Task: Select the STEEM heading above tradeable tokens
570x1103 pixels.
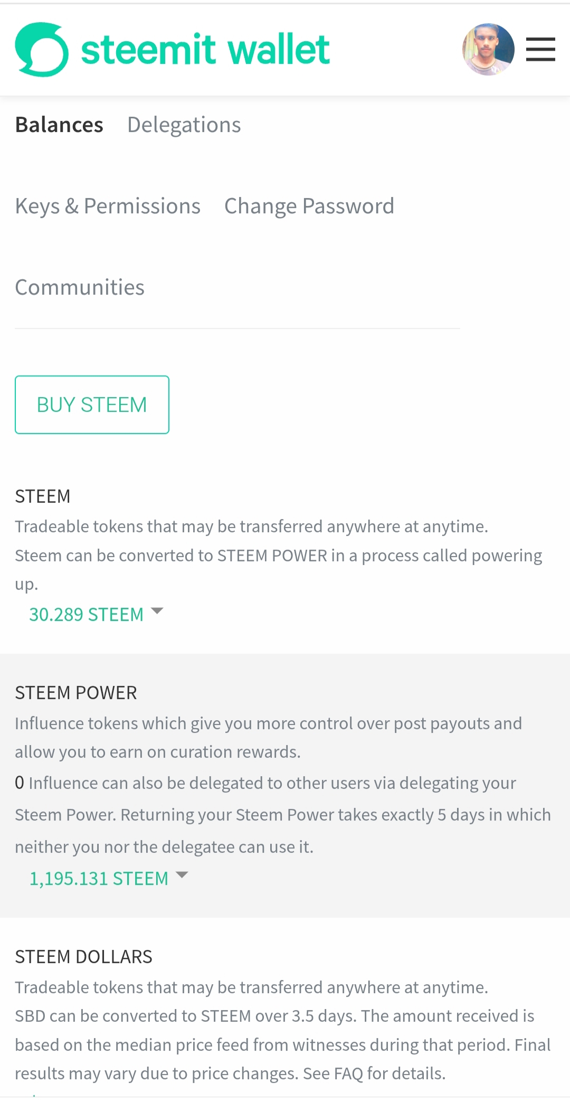Action: point(43,496)
